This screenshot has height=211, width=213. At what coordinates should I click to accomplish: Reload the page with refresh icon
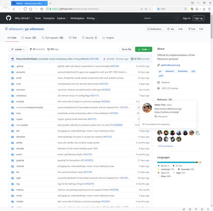coord(25,9)
